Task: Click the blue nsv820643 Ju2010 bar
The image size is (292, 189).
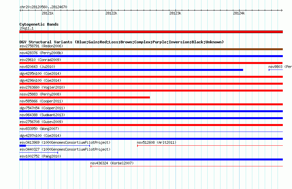Action: click(131, 70)
